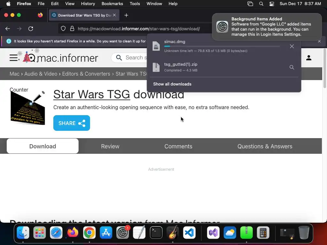Image resolution: width=327 pixels, height=245 pixels.
Task: Click the Star Wars TSG title link
Action: click(92, 94)
